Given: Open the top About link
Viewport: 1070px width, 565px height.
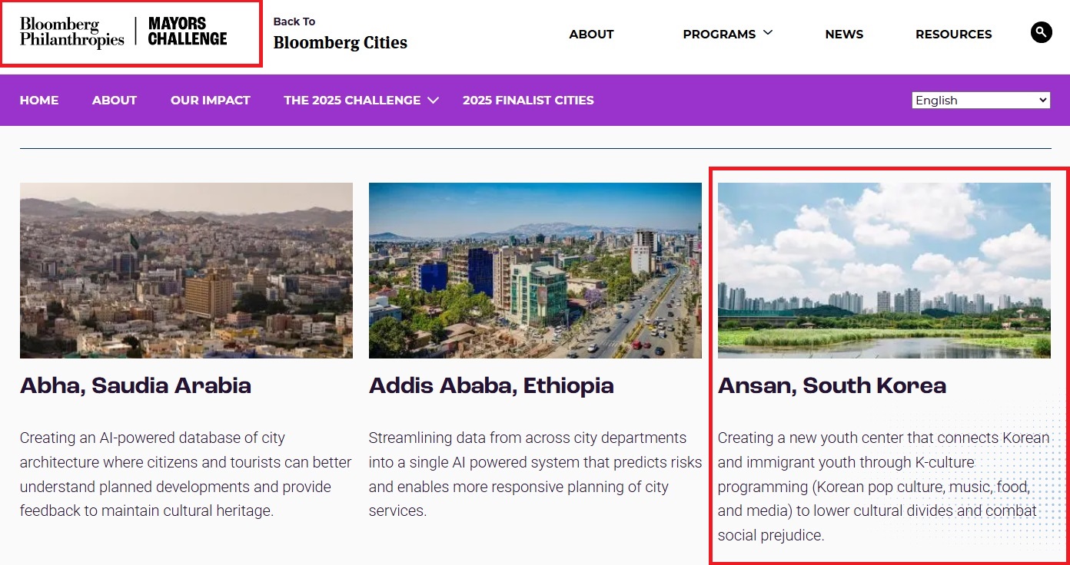Looking at the screenshot, I should tap(592, 35).
